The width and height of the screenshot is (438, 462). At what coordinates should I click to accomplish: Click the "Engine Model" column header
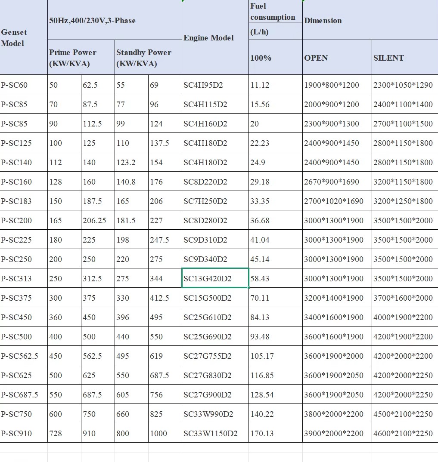point(215,37)
